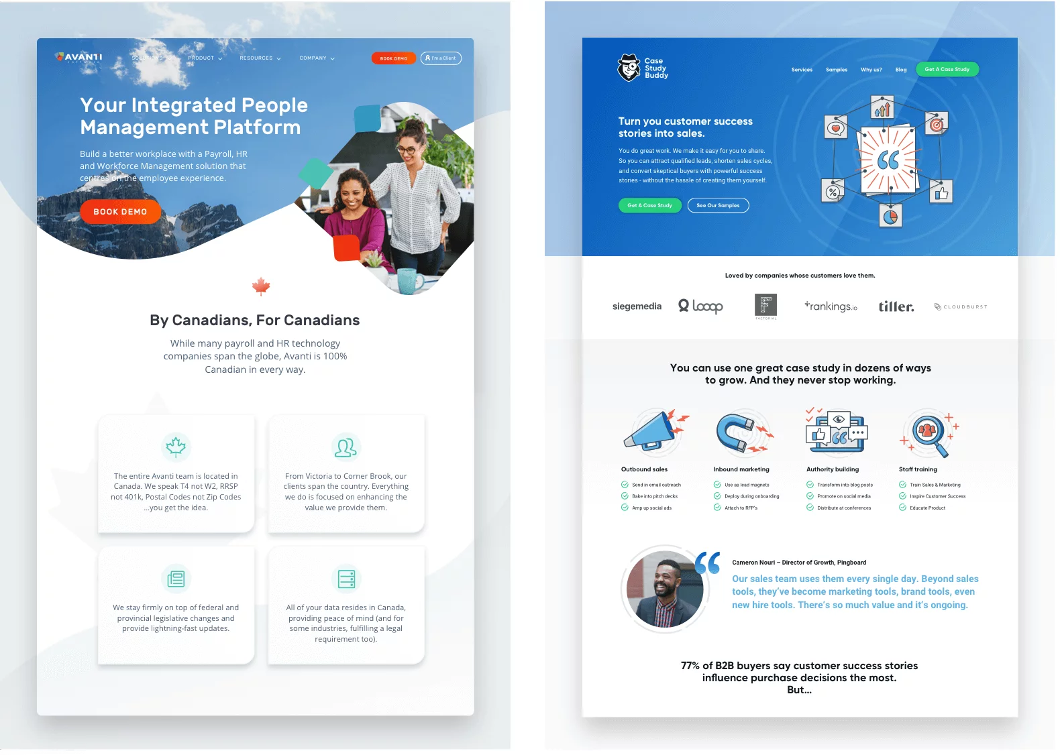Expand the PRODUCT dropdown menu
Viewport: 1060px width, 755px height.
click(x=205, y=58)
